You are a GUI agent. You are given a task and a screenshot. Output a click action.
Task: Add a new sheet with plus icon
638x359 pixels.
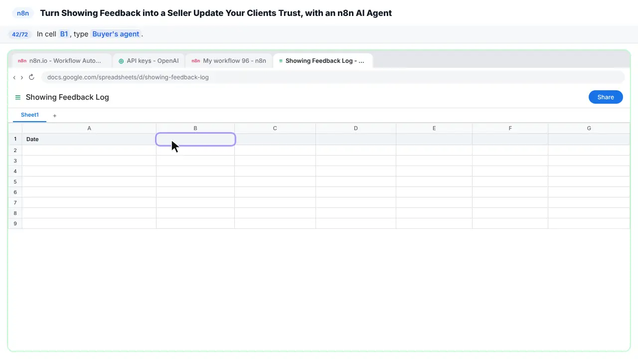55,116
